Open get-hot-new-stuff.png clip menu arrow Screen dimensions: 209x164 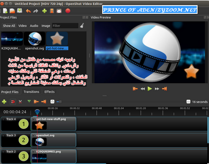[33, 119]
